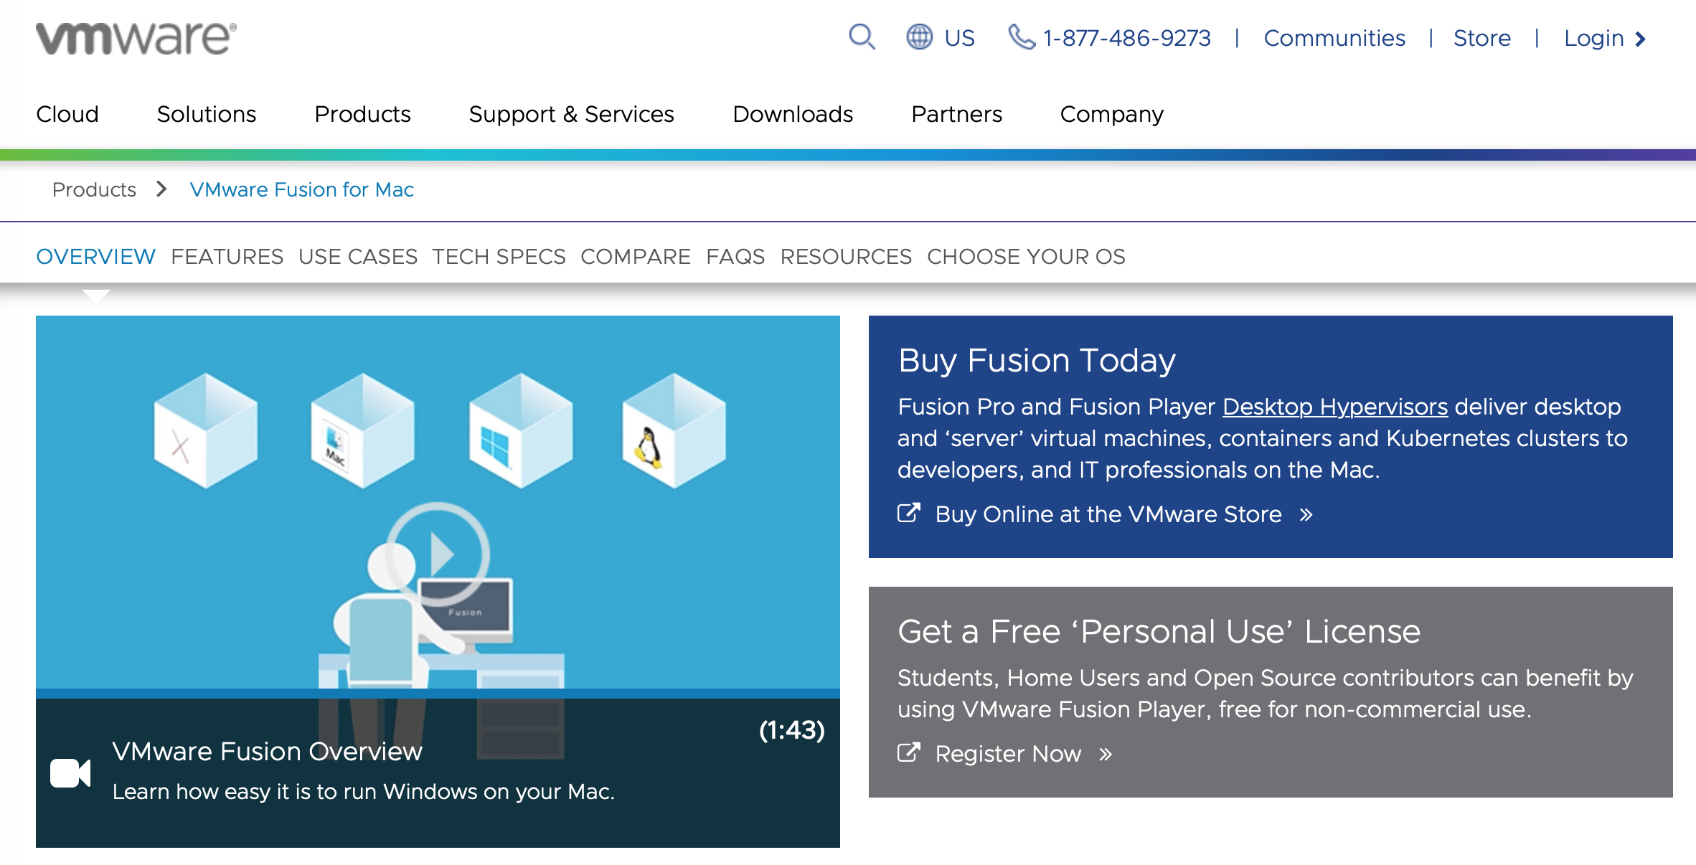Play the VMware Fusion overview video
This screenshot has width=1696, height=865.
point(438,554)
